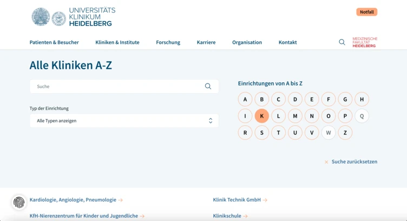Click the greyed-out letter W circle
The width and height of the screenshot is (407, 221).
pos(329,133)
